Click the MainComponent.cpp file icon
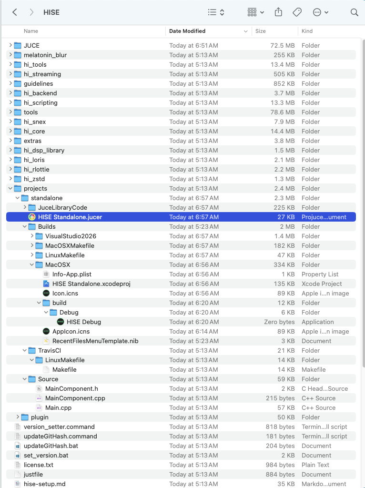Viewport: 365px width, 488px height. coord(39,398)
